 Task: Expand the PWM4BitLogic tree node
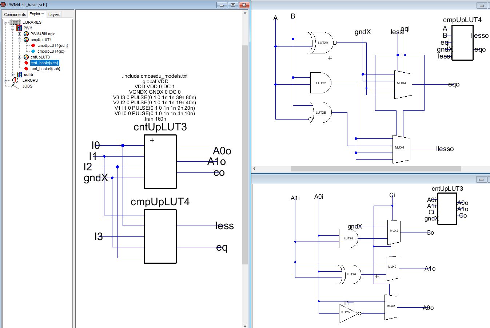(x=20, y=34)
